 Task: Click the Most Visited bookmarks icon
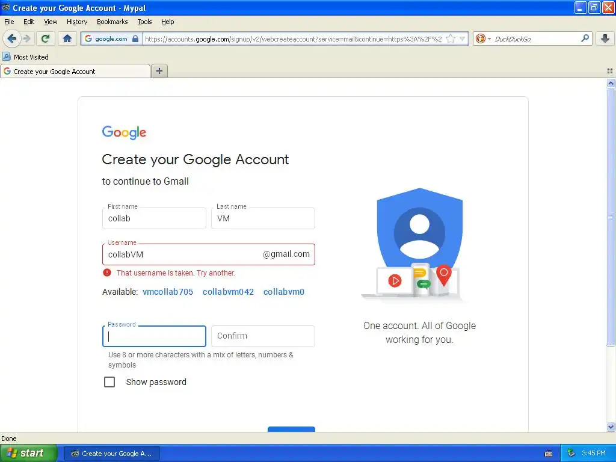click(7, 57)
